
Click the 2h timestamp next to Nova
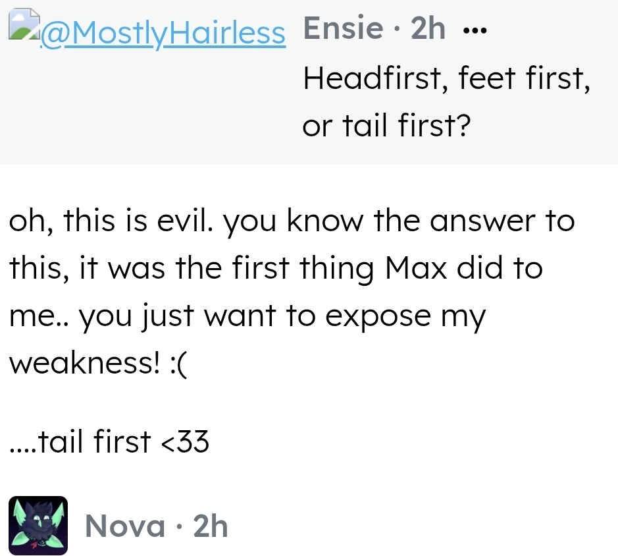(x=211, y=526)
